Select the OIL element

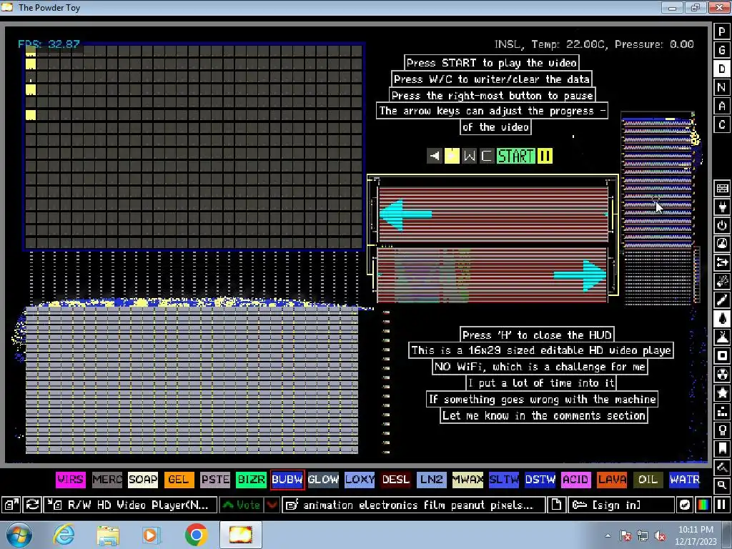tap(648, 480)
